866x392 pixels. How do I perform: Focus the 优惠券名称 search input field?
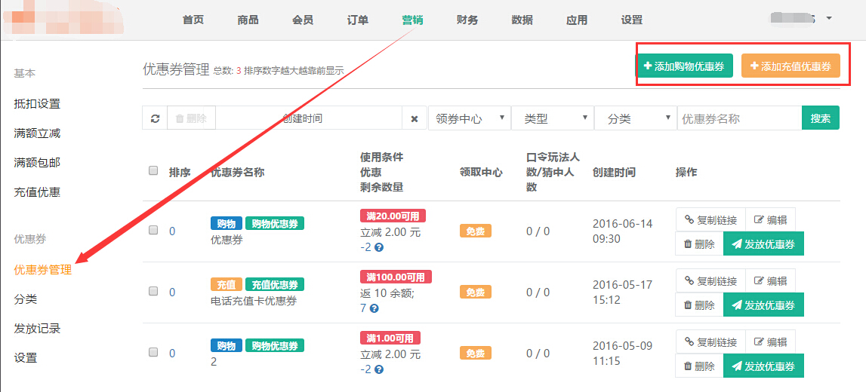coord(738,118)
